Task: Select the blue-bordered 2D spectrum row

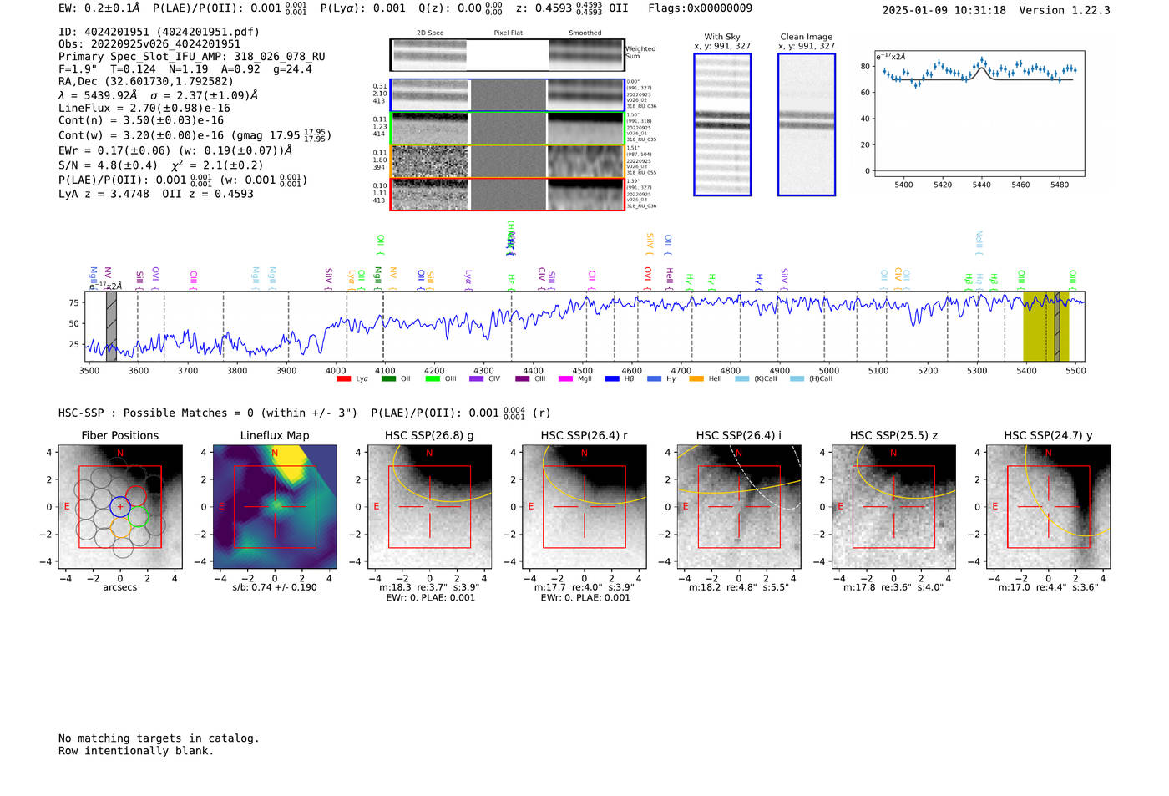Action: click(x=507, y=95)
